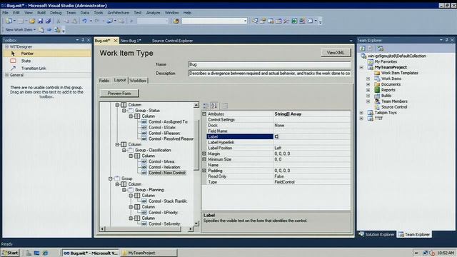Select Control - Stack Rank tree item
This screenshot has width=457, height=257.
(168, 201)
